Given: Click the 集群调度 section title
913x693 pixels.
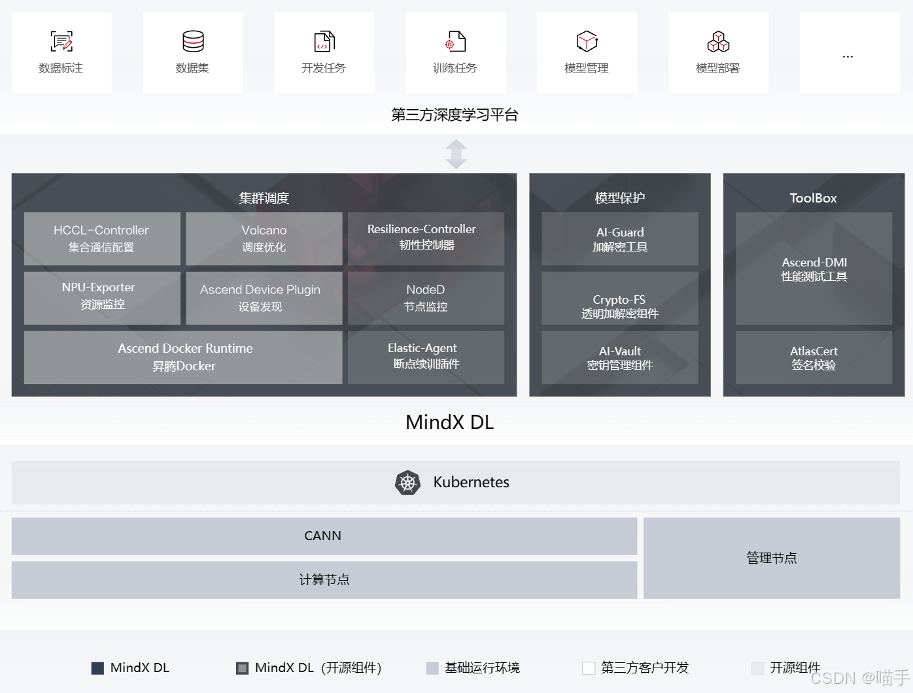Looking at the screenshot, I should (x=264, y=198).
